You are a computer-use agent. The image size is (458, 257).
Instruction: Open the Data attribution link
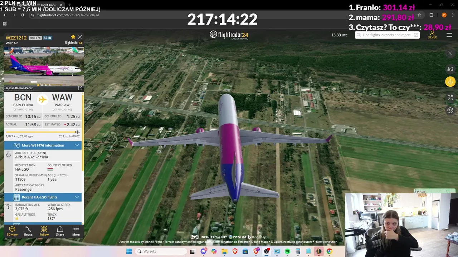click(326, 242)
